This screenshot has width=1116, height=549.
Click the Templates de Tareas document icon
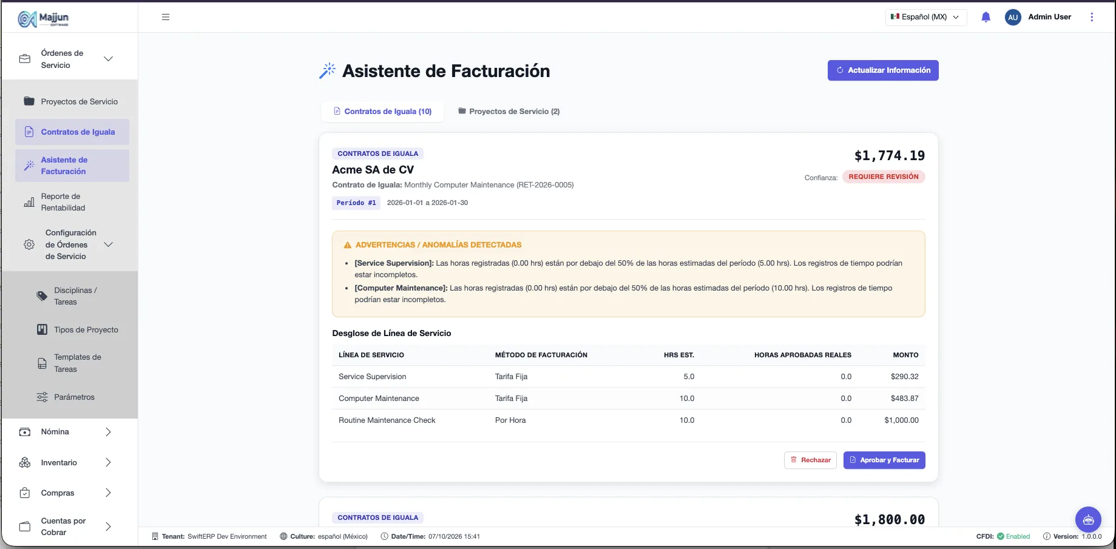42,363
